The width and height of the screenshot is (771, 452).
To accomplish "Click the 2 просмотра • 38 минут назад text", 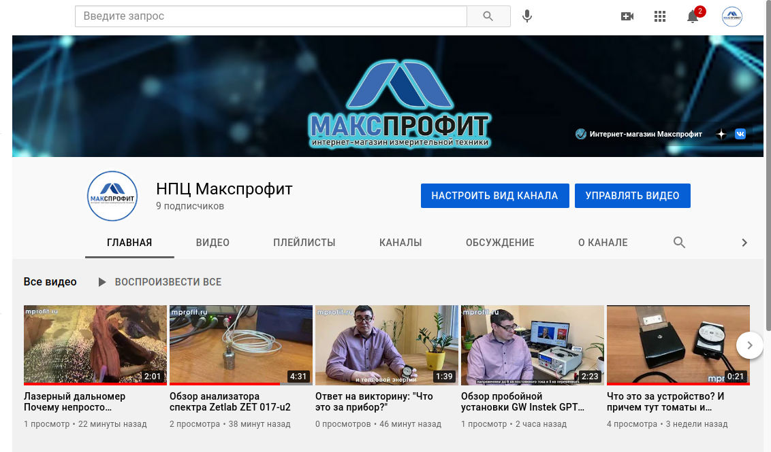I will point(230,424).
